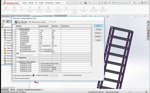The image size is (150, 93).
Task: Open the FeatureManager design tree tab icon
Action: [3, 21]
